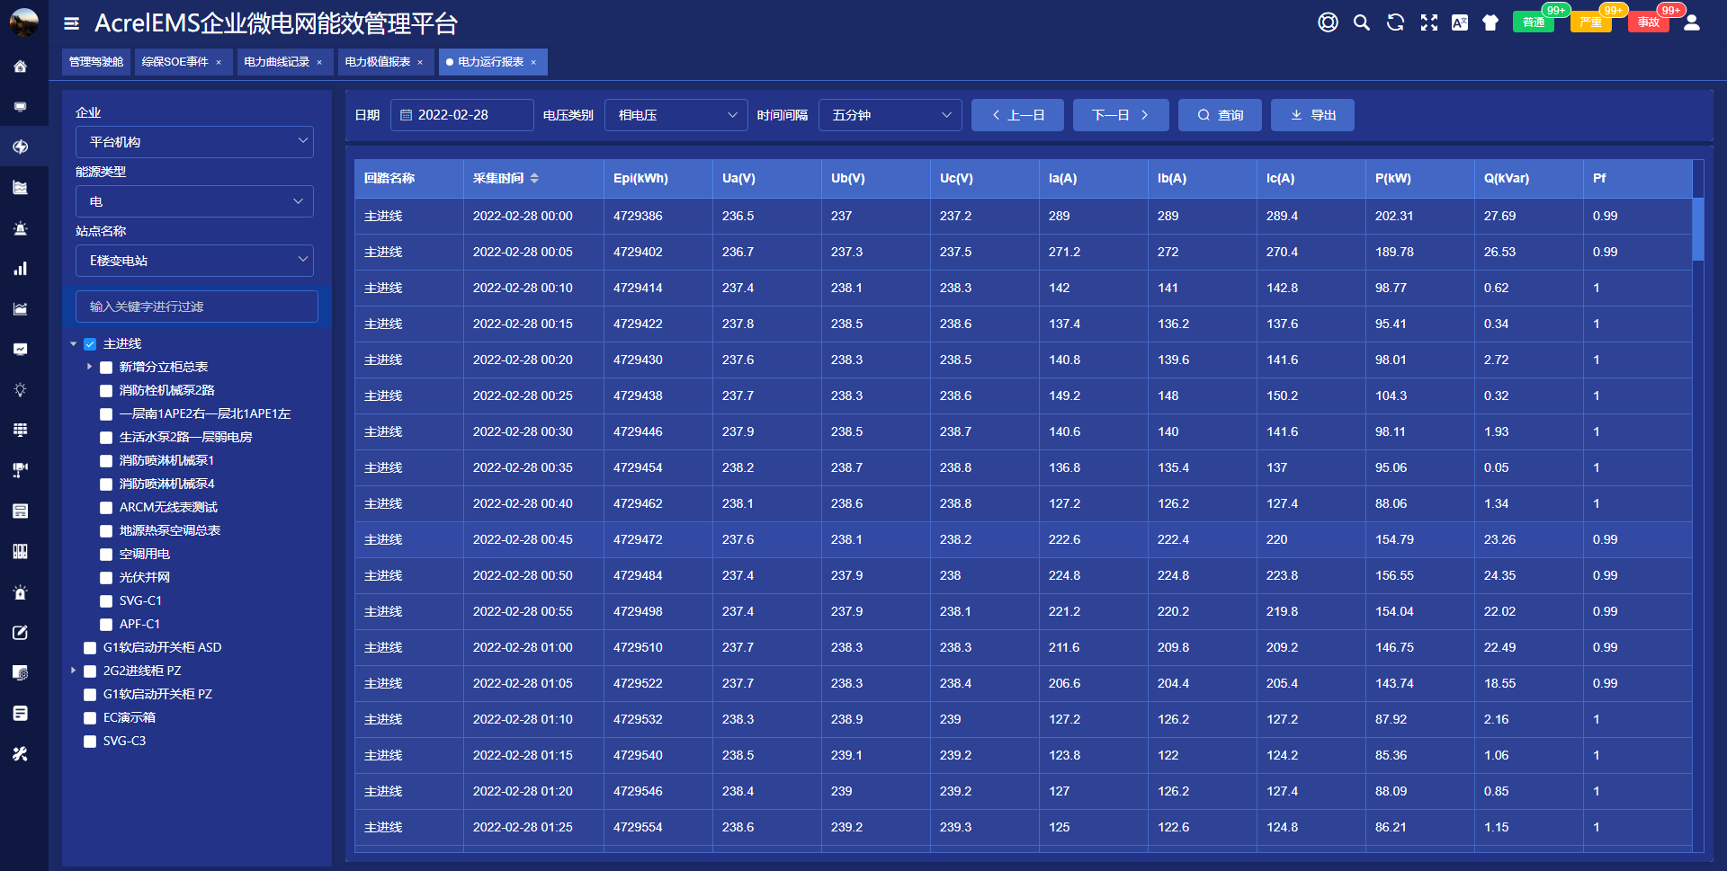
Task: Switch to the 综保SOE事件 tab
Action: 175,62
